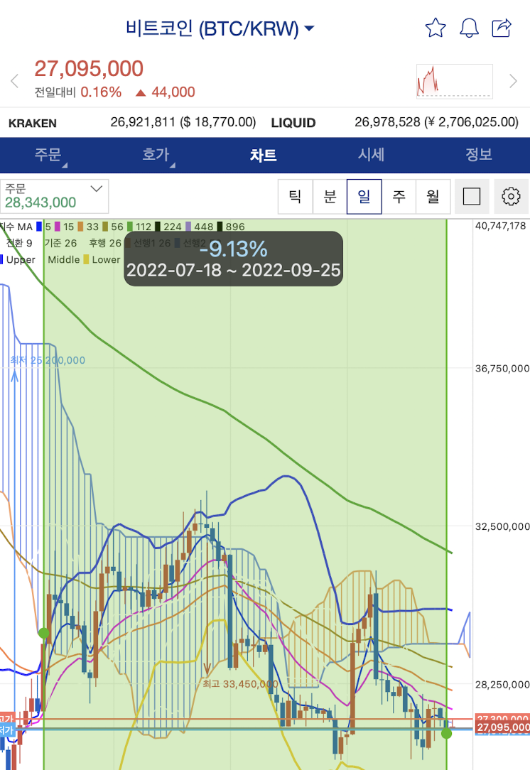Viewport: 530px width, 770px height.
Task: Click the MA 56 legend label
Action: [117, 227]
